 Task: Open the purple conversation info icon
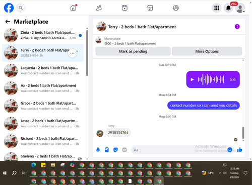[237, 27]
